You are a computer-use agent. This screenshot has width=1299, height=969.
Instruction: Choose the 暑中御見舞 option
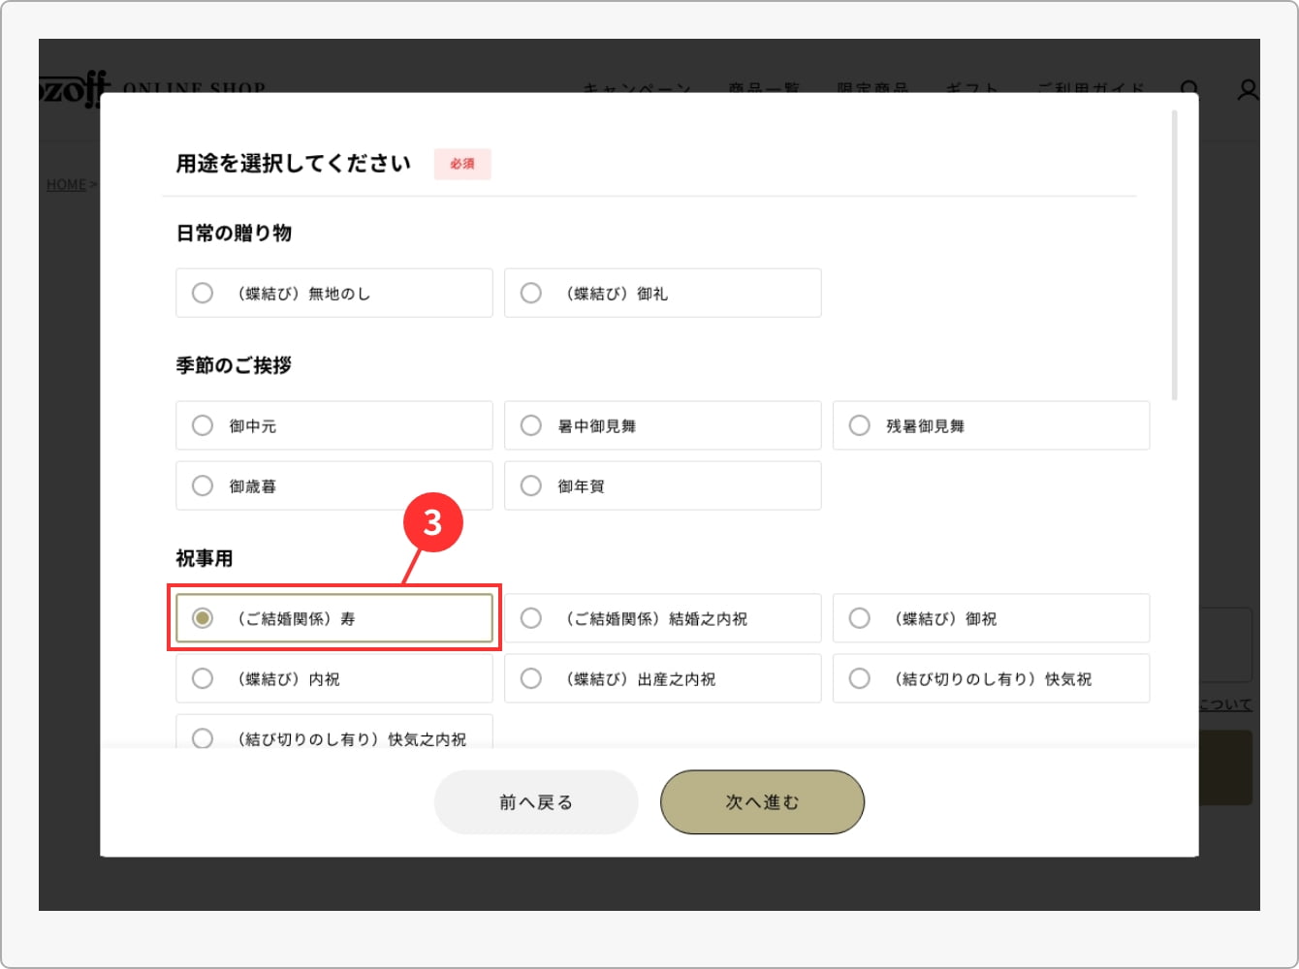pyautogui.click(x=531, y=425)
